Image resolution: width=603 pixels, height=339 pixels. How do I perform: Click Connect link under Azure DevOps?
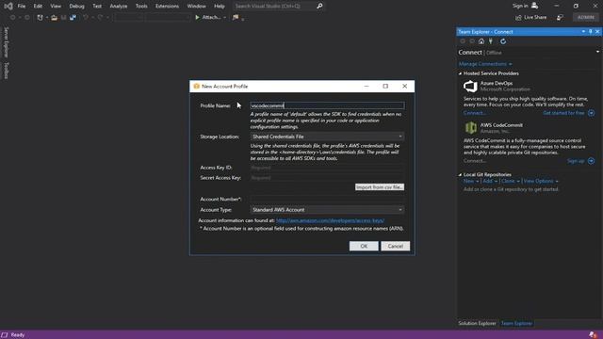(475, 113)
